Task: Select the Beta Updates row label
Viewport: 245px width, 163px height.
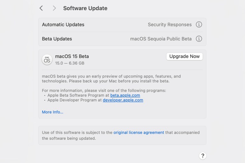Action: [57, 39]
